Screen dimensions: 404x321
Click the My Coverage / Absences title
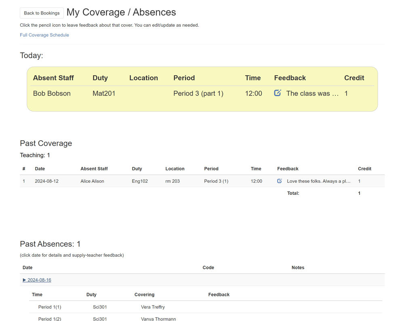(x=121, y=12)
